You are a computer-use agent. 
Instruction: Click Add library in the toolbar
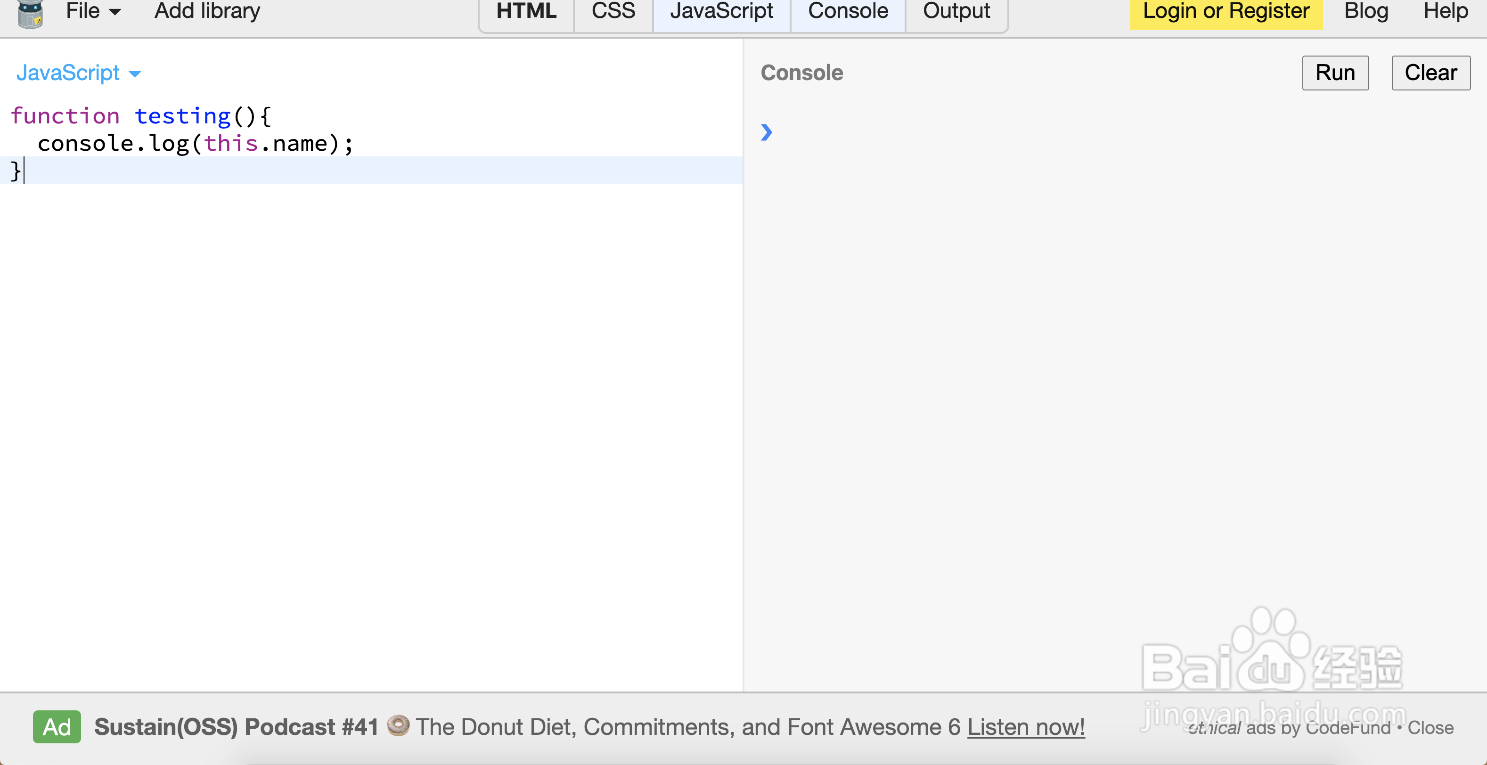[207, 11]
